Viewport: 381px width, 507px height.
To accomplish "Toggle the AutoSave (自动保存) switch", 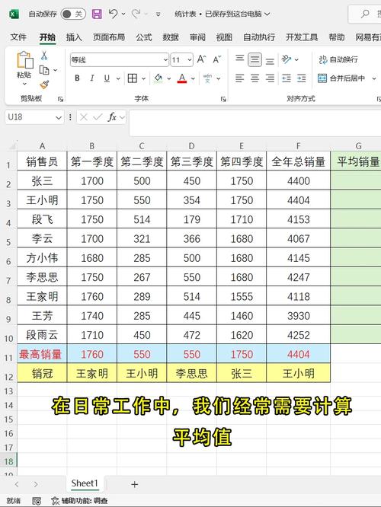I will tap(73, 14).
